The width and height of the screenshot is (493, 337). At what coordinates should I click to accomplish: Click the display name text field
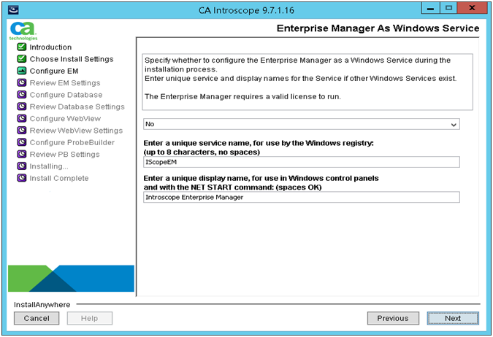tap(300, 197)
